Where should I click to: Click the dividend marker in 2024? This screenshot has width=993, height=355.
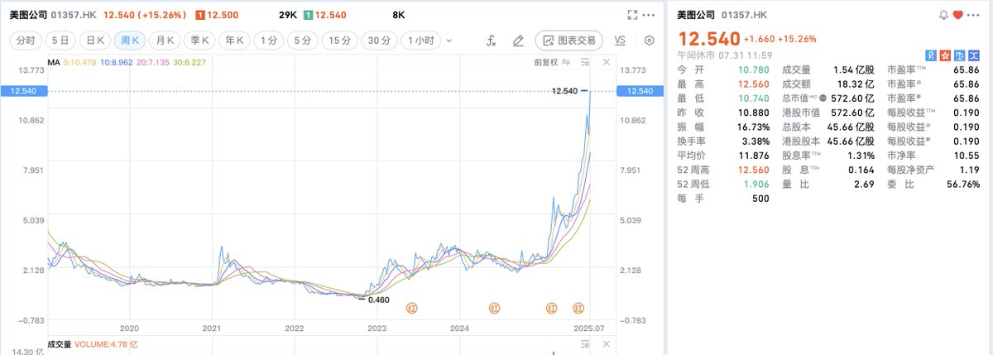click(x=495, y=309)
